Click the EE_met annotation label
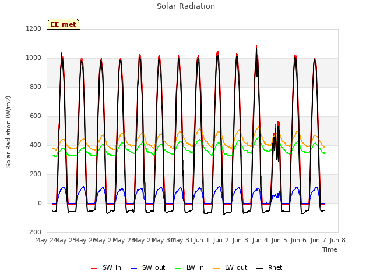Screen dimensions: 373x279 (x=64, y=24)
